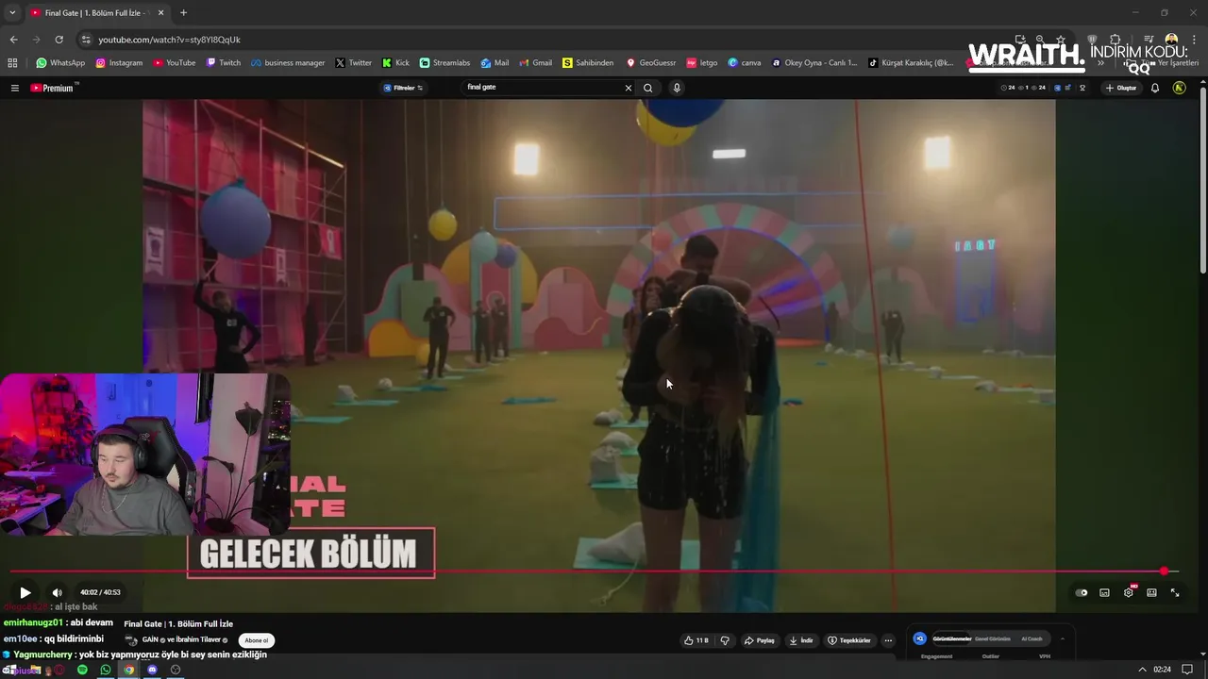Subscribe using the Abone ol button
The height and width of the screenshot is (679, 1208).
pos(257,640)
